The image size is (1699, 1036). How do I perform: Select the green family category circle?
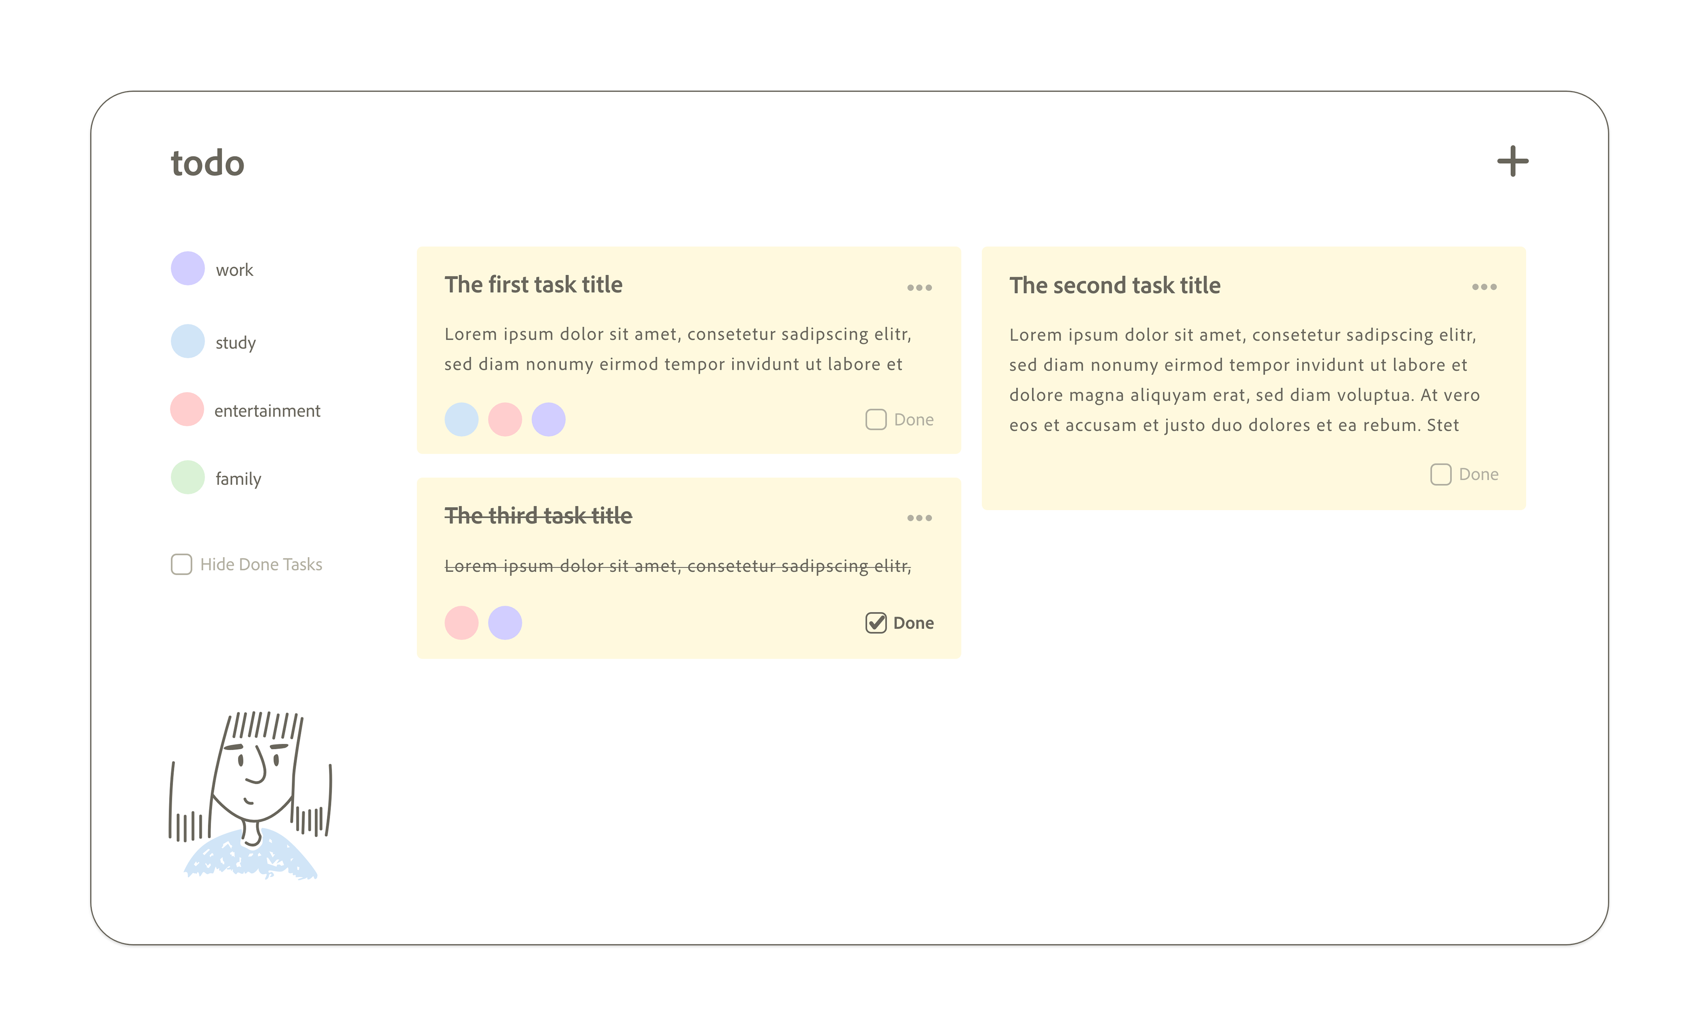[188, 478]
